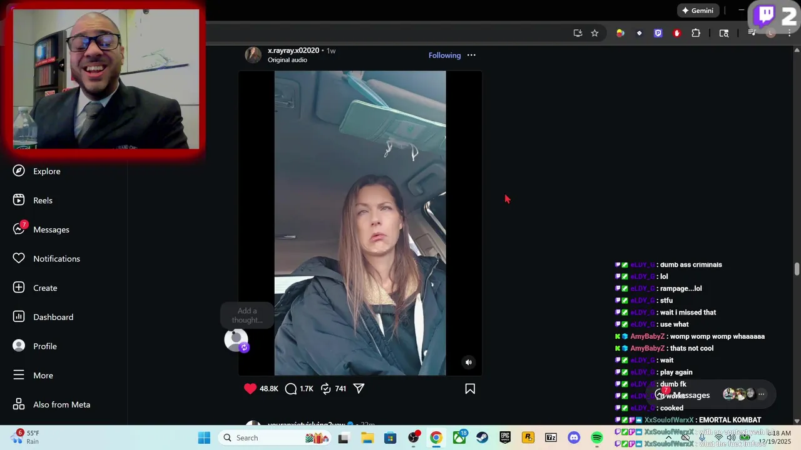The height and width of the screenshot is (450, 801).
Task: Click the Add a thought bubble
Action: tap(247, 316)
